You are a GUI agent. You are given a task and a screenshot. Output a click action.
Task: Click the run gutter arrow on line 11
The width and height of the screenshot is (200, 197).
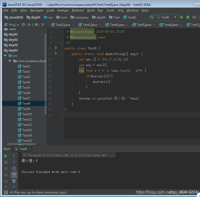(56, 53)
